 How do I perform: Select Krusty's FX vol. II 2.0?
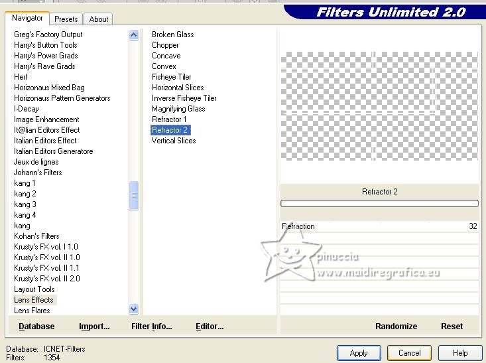tap(47, 278)
